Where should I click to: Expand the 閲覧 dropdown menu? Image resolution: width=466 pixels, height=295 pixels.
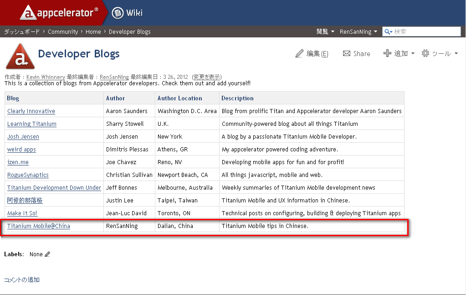pyautogui.click(x=325, y=31)
